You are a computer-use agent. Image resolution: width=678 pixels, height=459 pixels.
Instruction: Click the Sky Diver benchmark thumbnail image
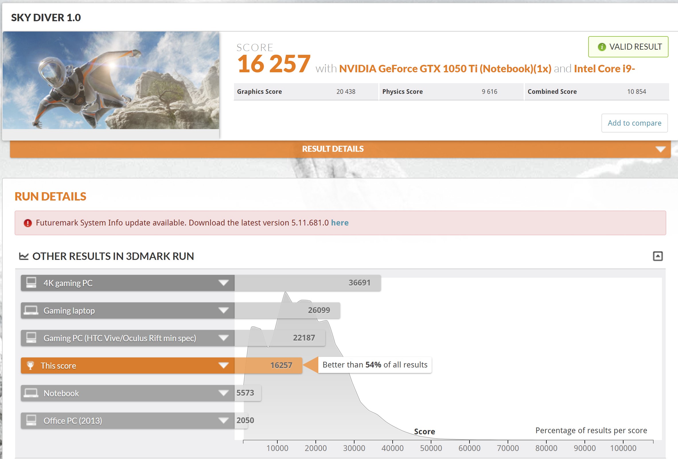point(111,80)
